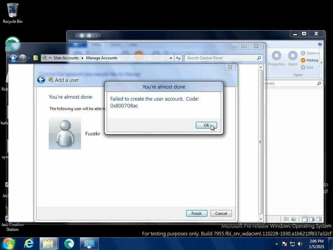Expand arrow between User Accounts and Manage Accounts
Image resolution: width=333 pixels, height=250 pixels.
82,58
